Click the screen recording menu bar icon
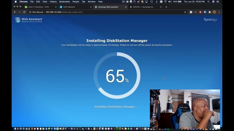The height and width of the screenshot is (131, 234). pos(124,1)
